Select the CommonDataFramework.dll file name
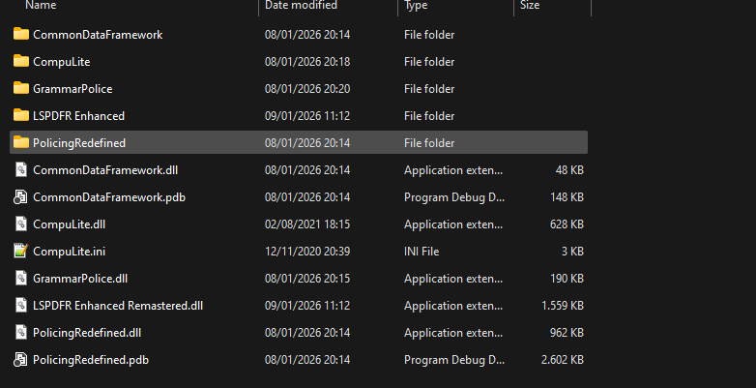 [105, 170]
